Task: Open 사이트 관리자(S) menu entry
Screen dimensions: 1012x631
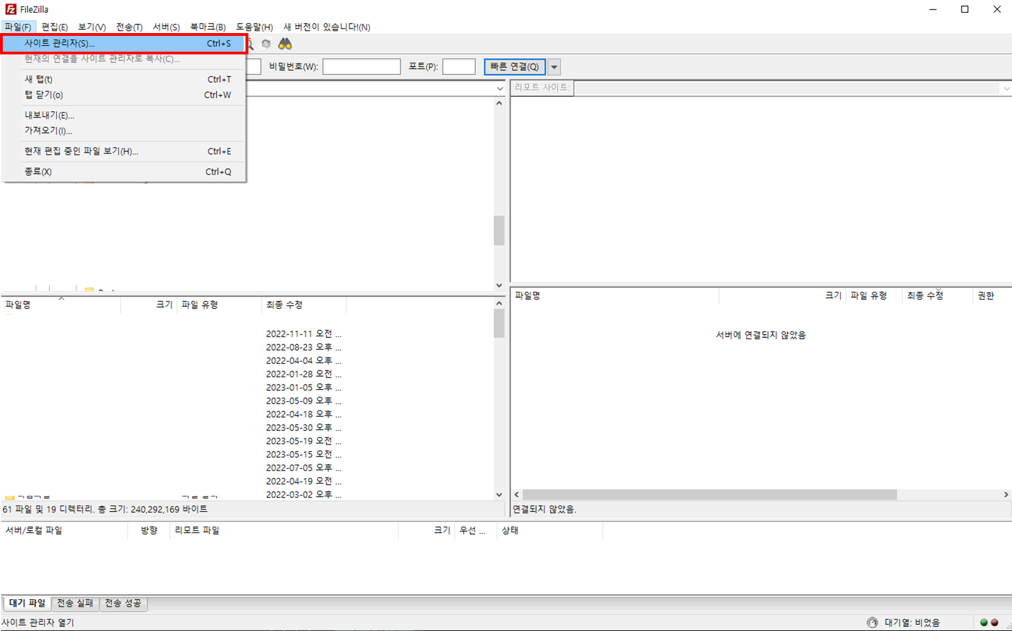Action: [x=124, y=43]
